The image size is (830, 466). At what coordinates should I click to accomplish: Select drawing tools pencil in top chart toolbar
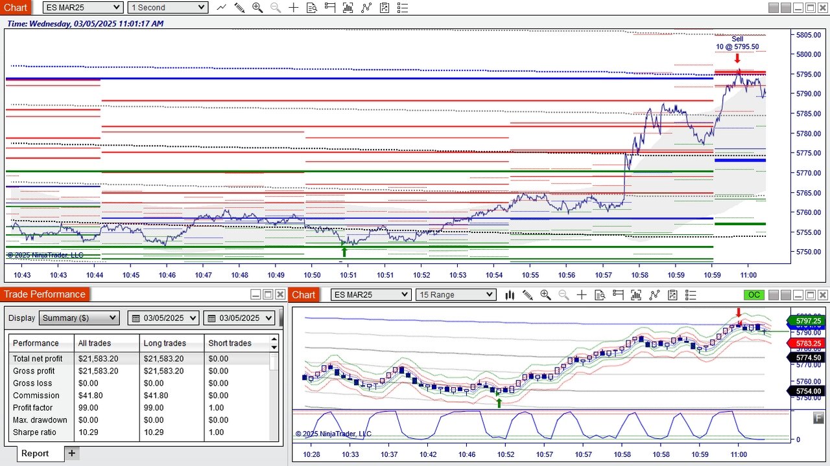239,8
